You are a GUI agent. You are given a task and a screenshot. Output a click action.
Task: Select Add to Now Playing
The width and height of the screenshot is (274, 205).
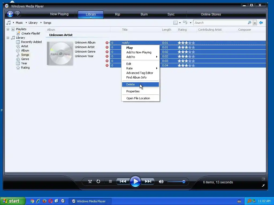[140, 52]
